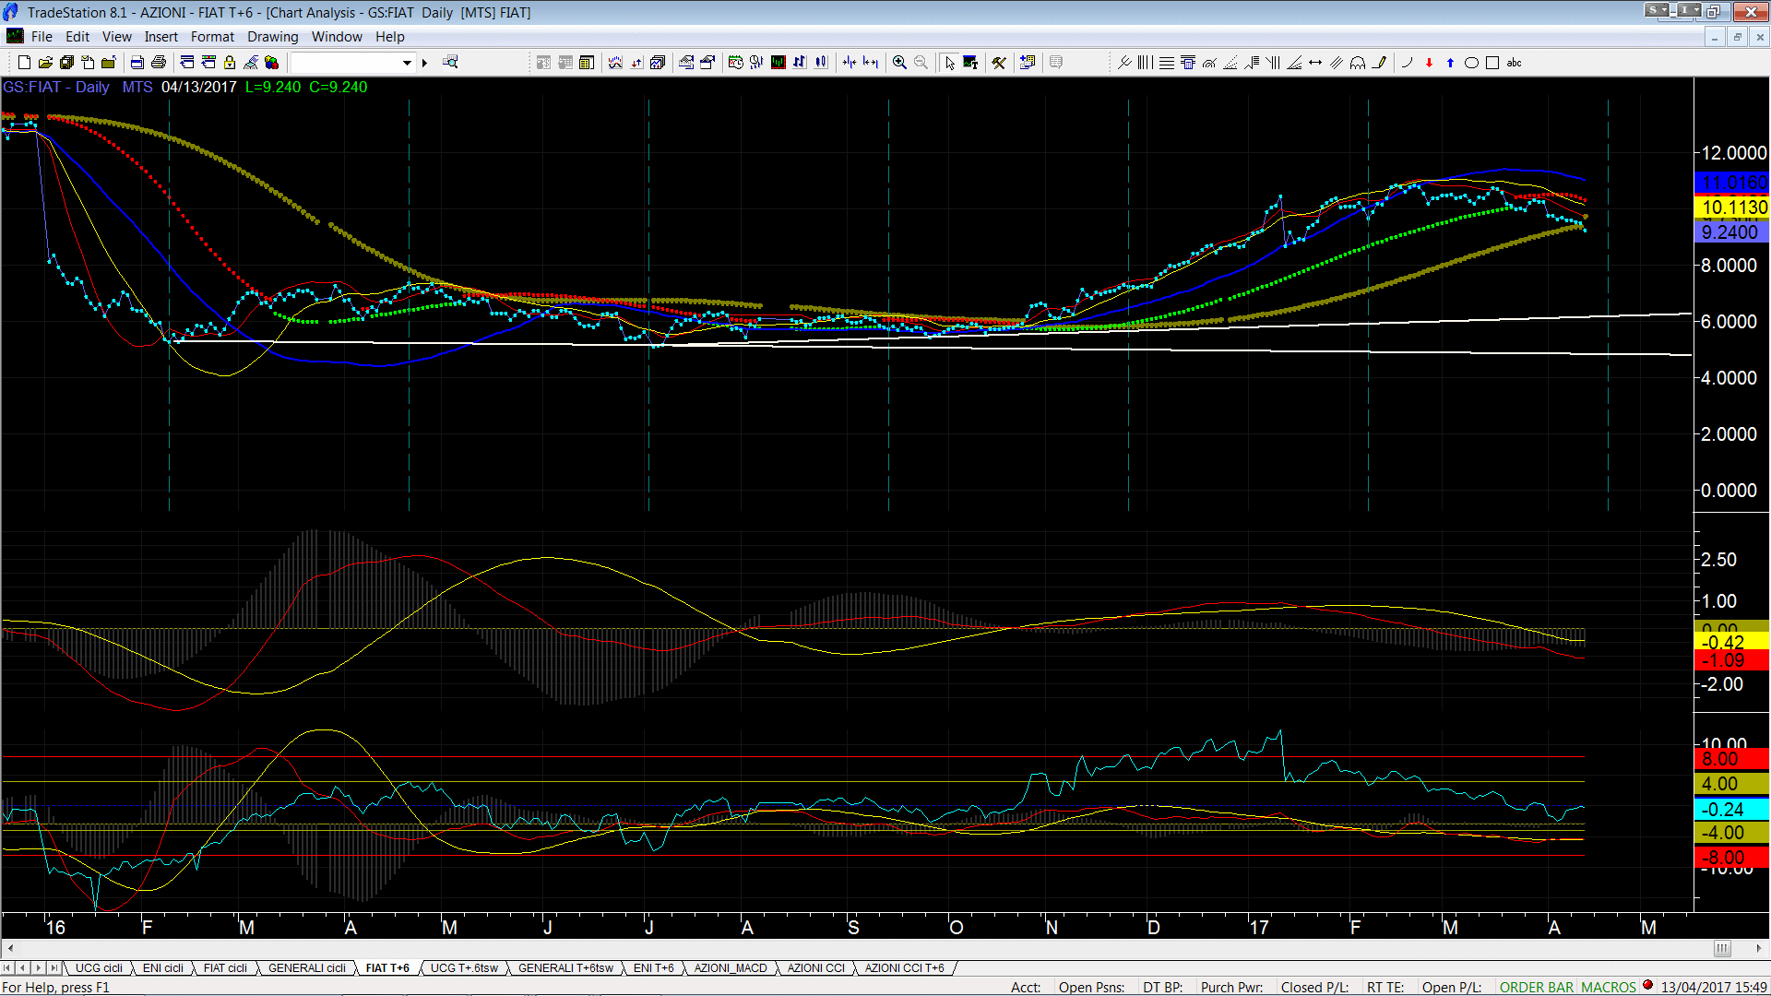1771x996 pixels.
Task: Zoom in with the magnifier plus icon
Action: [899, 63]
